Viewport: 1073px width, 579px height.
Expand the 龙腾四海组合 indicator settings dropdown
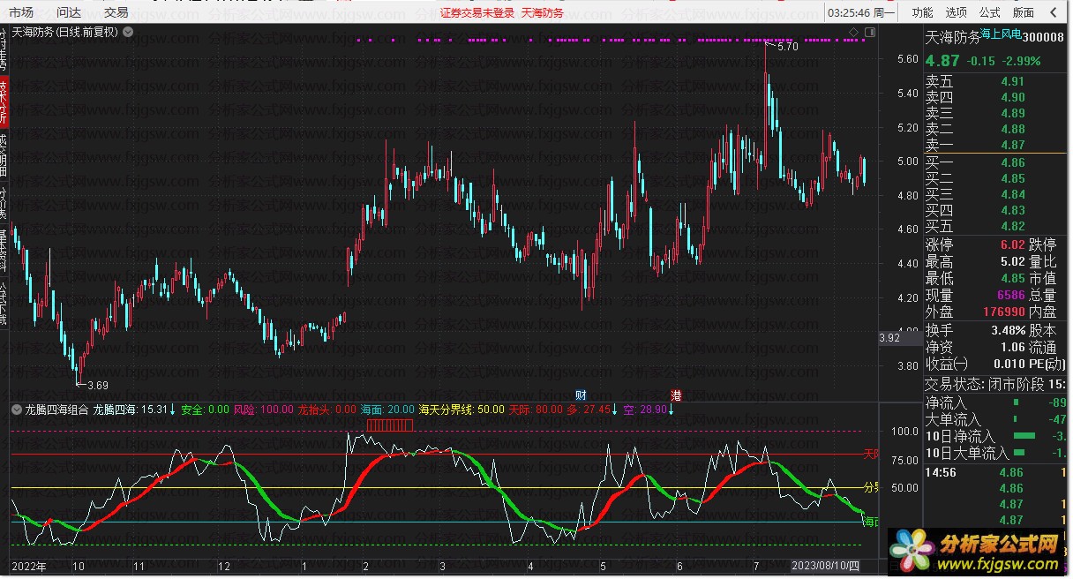coord(17,410)
